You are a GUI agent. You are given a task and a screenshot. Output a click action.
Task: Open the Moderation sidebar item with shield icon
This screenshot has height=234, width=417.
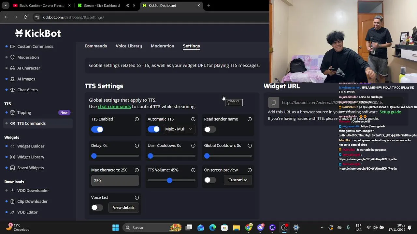click(28, 57)
